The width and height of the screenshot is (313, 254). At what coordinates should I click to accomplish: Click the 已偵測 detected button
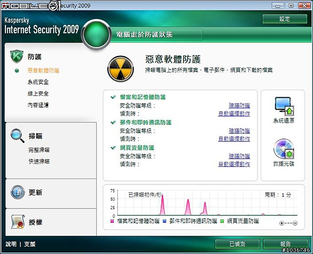[237, 244]
